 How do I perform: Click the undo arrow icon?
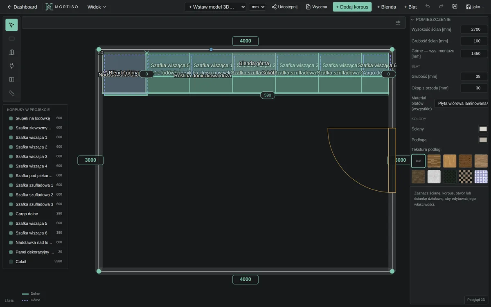[428, 7]
